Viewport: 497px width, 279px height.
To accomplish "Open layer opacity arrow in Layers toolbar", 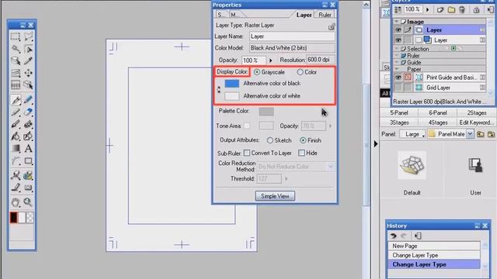I will pyautogui.click(x=427, y=10).
